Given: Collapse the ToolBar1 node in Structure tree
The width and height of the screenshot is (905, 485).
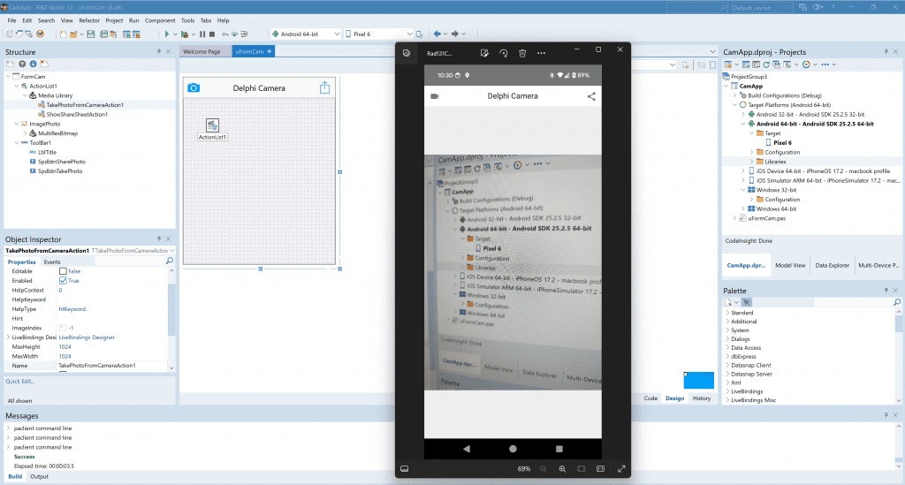Looking at the screenshot, I should (x=16, y=142).
